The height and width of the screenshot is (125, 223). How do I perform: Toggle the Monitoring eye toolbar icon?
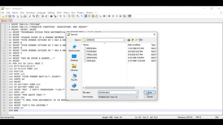click(x=104, y=16)
